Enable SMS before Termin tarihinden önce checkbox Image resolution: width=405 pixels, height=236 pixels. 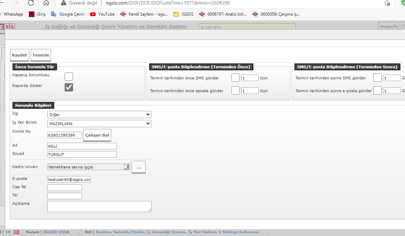point(235,78)
